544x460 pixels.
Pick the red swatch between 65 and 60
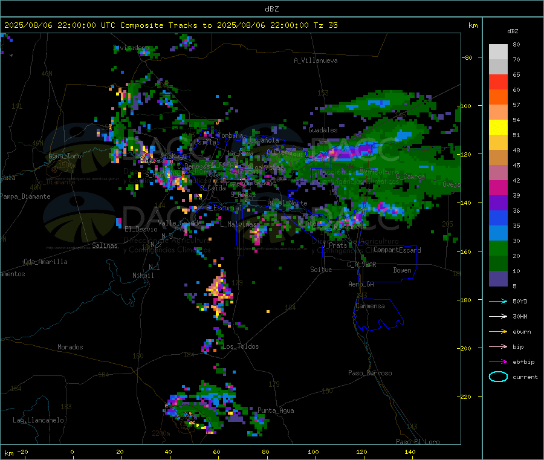click(498, 82)
